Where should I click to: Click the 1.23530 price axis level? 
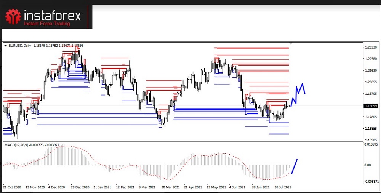(x=371, y=47)
